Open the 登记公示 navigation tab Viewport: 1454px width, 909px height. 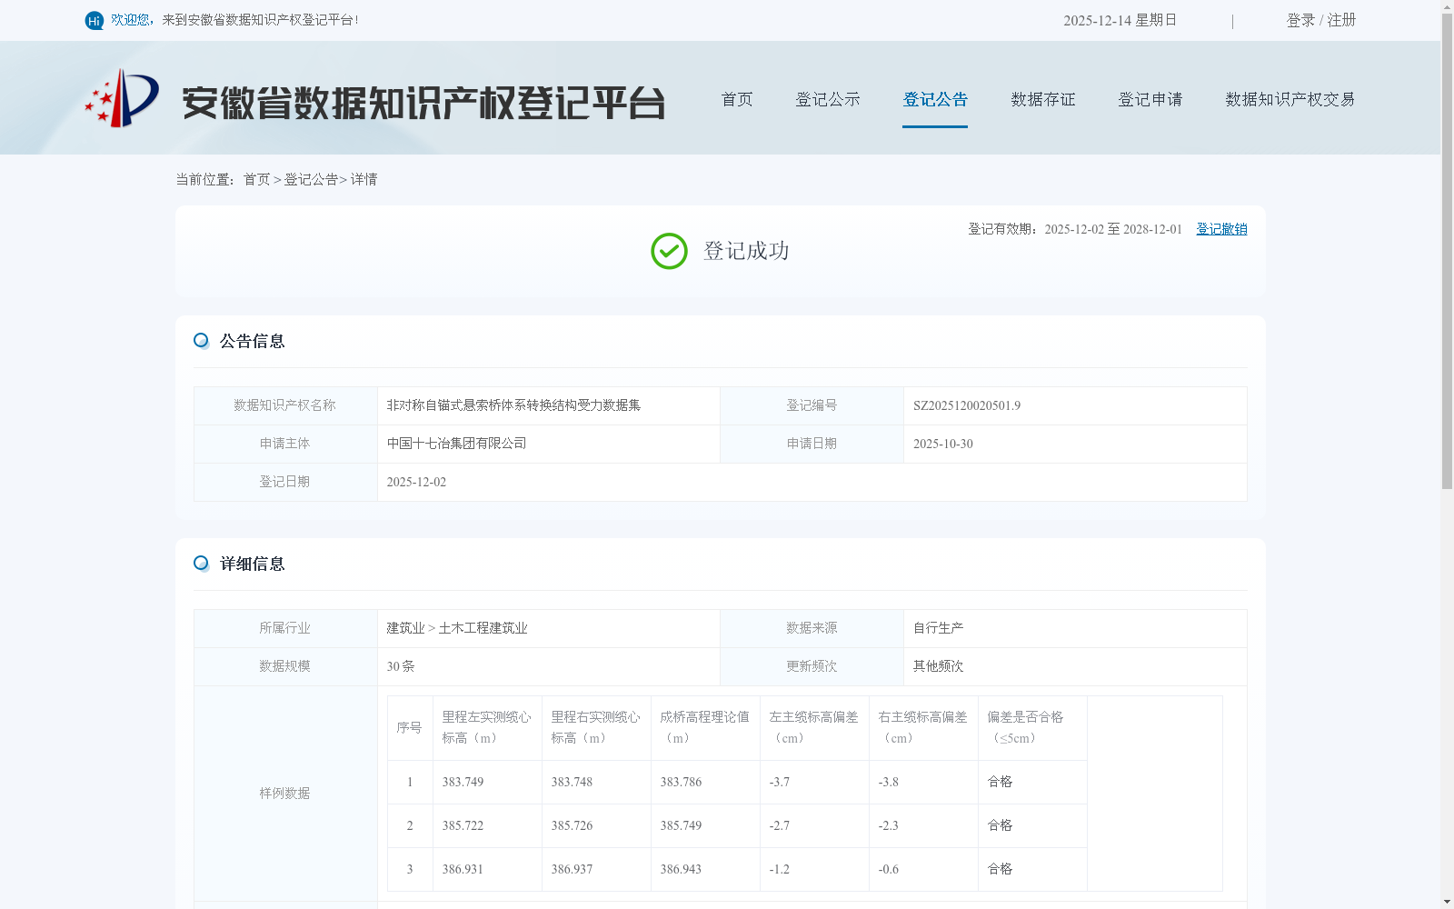828,99
